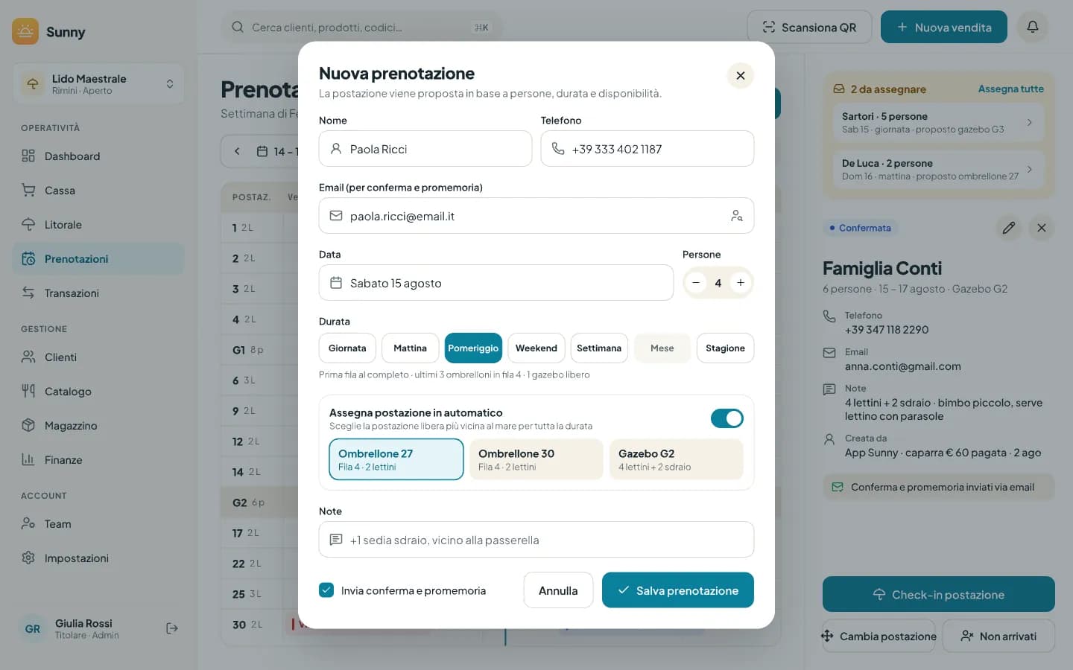1073x670 pixels.
Task: Open Catalogo in the sidebar
Action: 98,392
